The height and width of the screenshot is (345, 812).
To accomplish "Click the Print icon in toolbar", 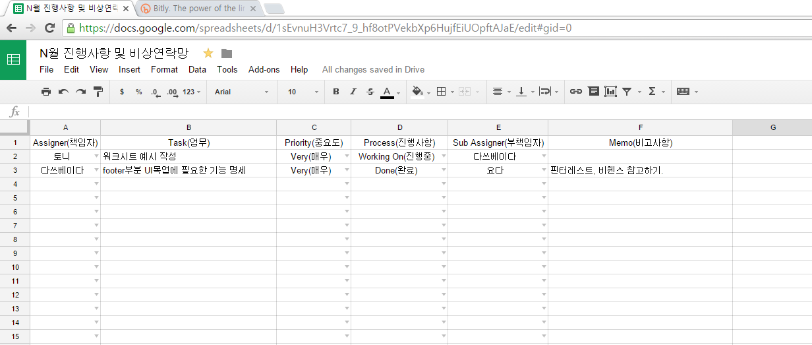I will pyautogui.click(x=45, y=92).
